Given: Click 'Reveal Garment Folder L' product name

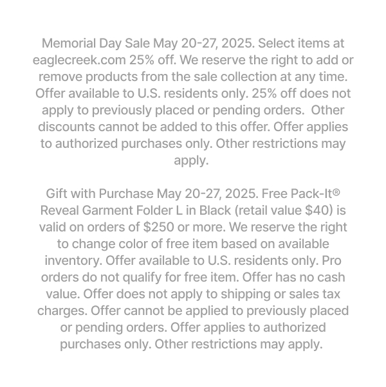Looking at the screenshot, I should [111, 210].
